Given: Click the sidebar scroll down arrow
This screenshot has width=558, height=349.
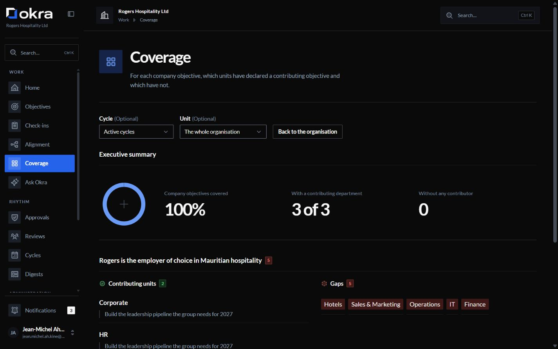Looking at the screenshot, I should pyautogui.click(x=78, y=291).
